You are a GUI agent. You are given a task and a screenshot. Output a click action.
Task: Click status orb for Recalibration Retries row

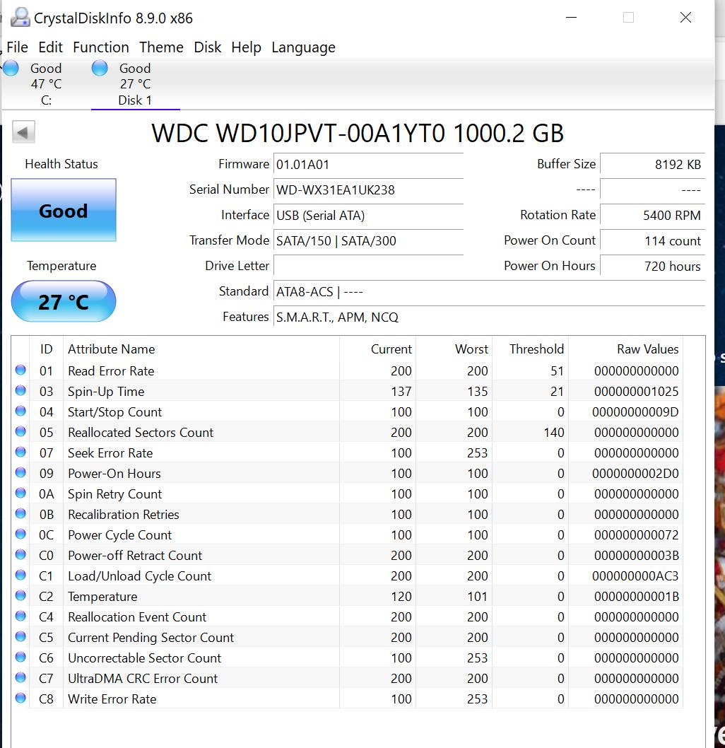click(20, 514)
